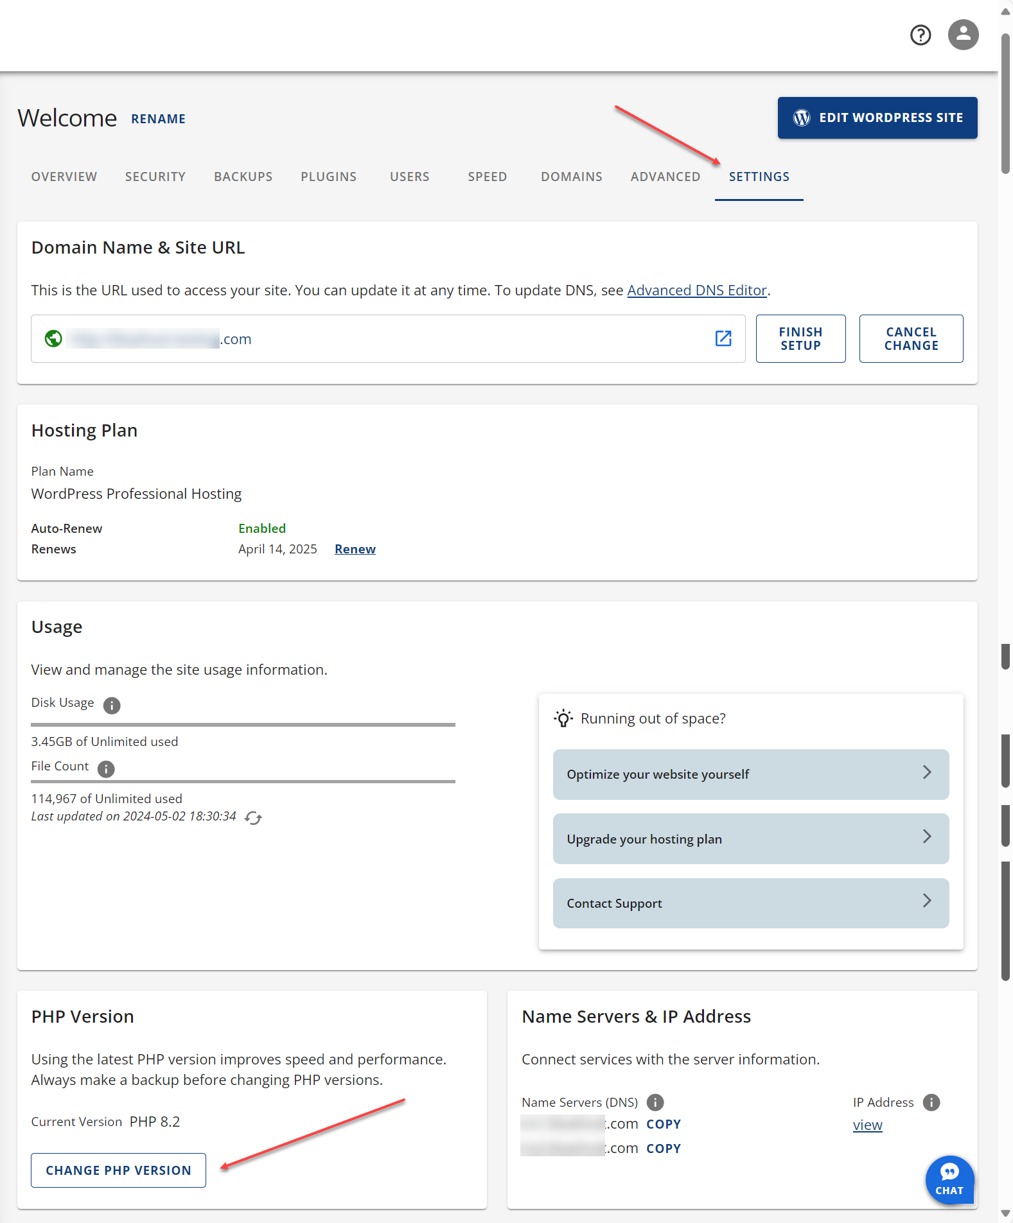Click 'Domain Name & Site URL' heading
The height and width of the screenshot is (1223, 1013).
pos(138,248)
